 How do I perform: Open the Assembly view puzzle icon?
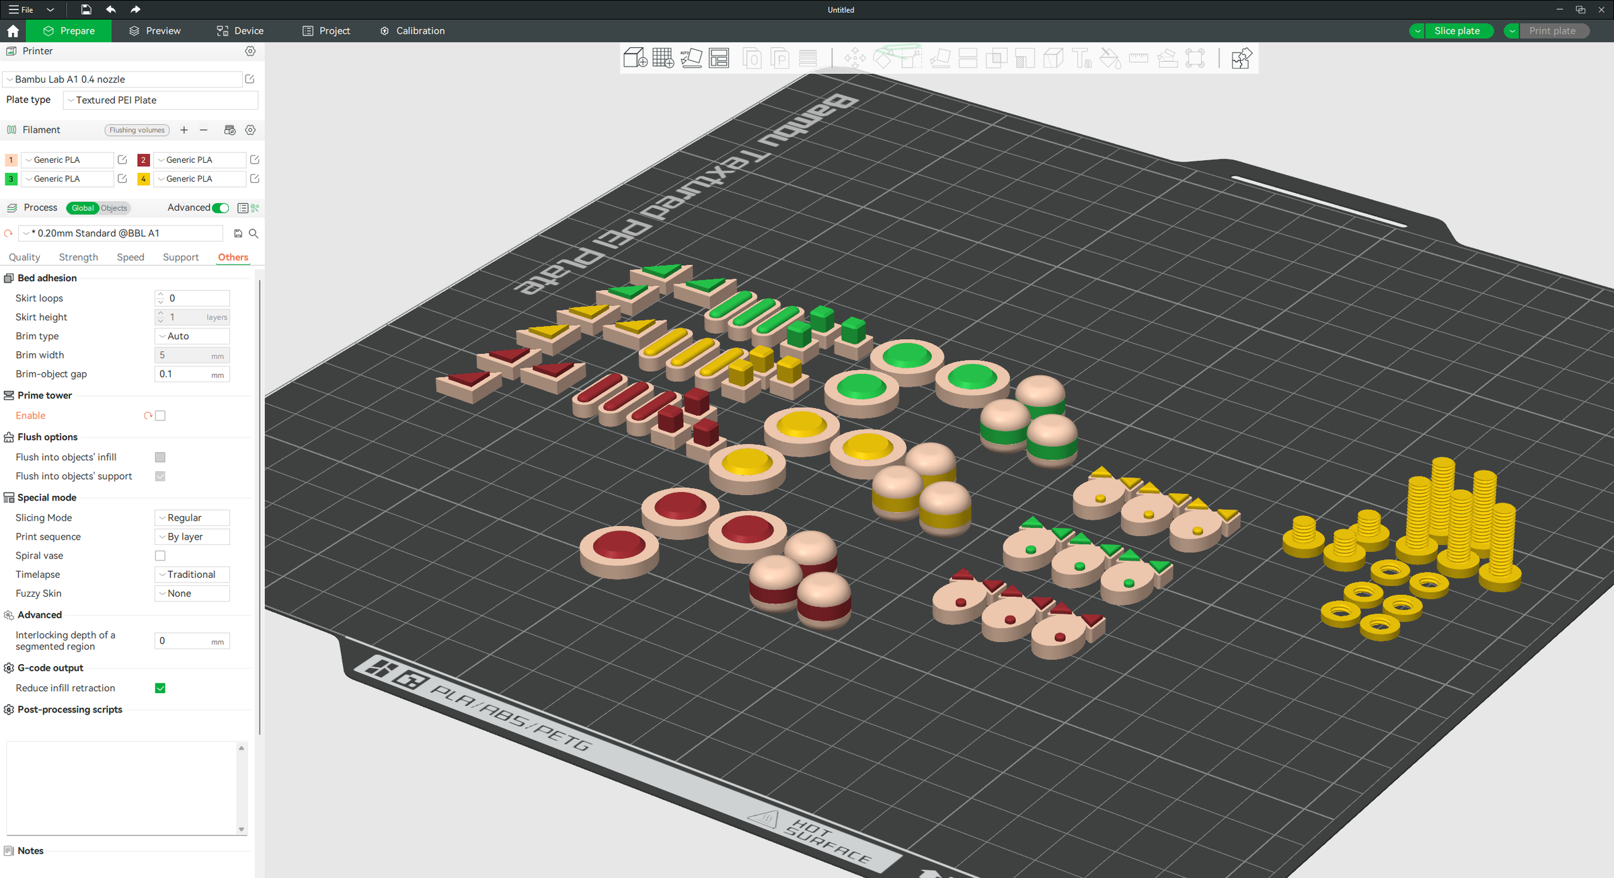click(x=1241, y=58)
